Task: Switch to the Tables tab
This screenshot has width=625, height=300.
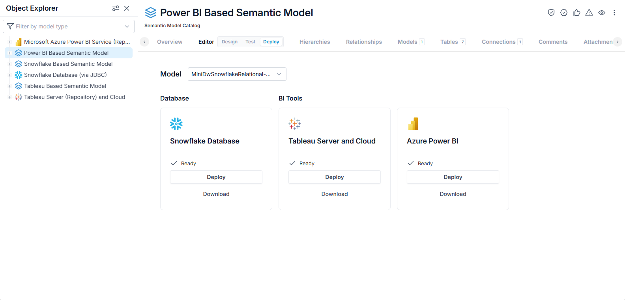Action: pos(453,42)
